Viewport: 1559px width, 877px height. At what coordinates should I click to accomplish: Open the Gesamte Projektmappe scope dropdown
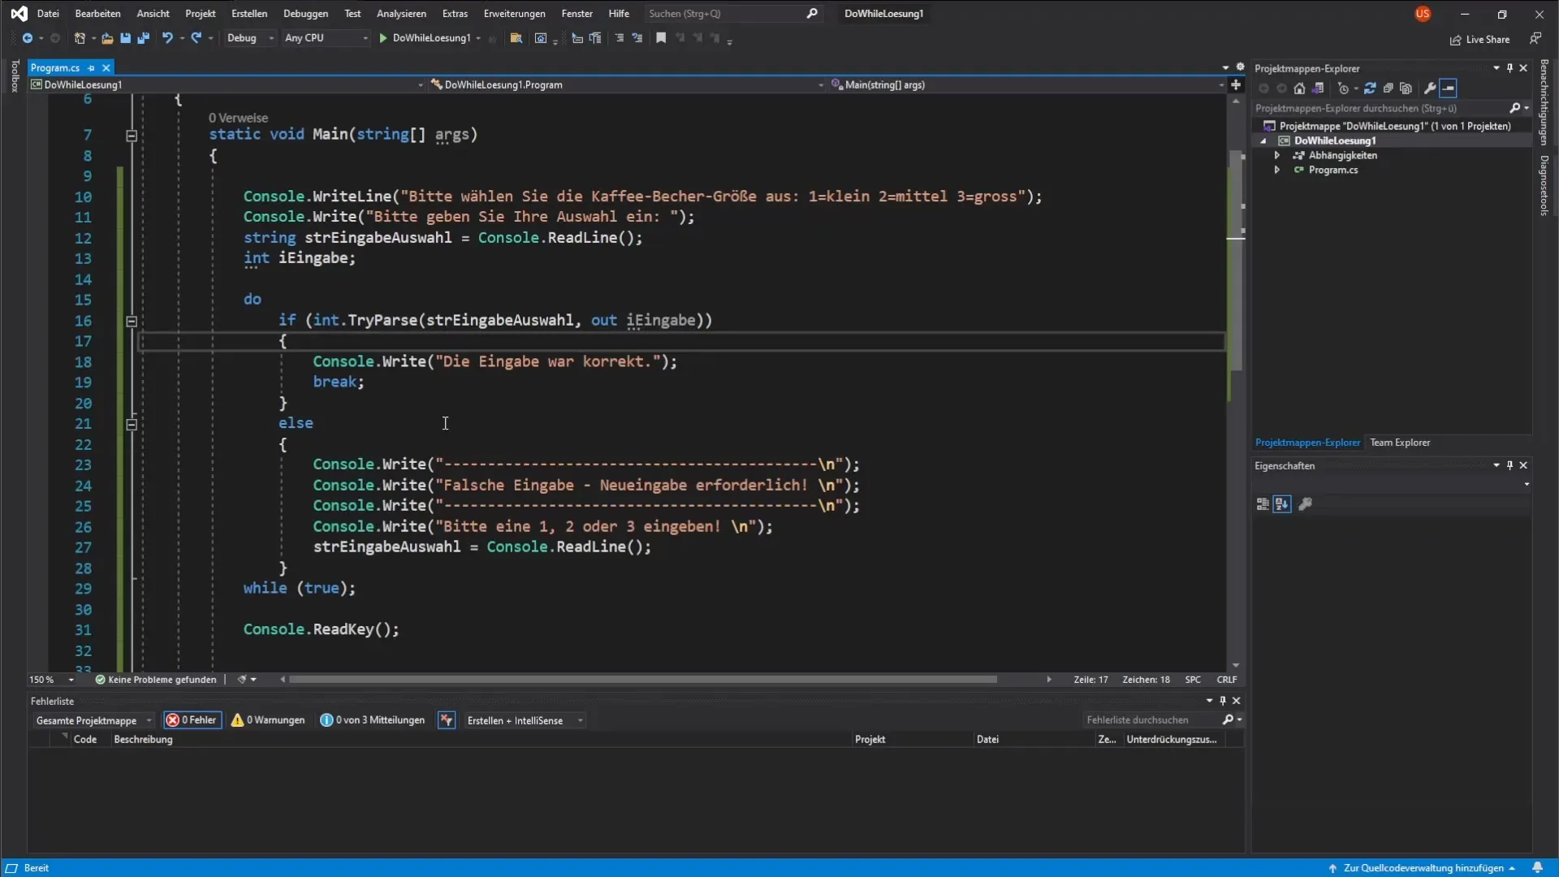coord(93,721)
